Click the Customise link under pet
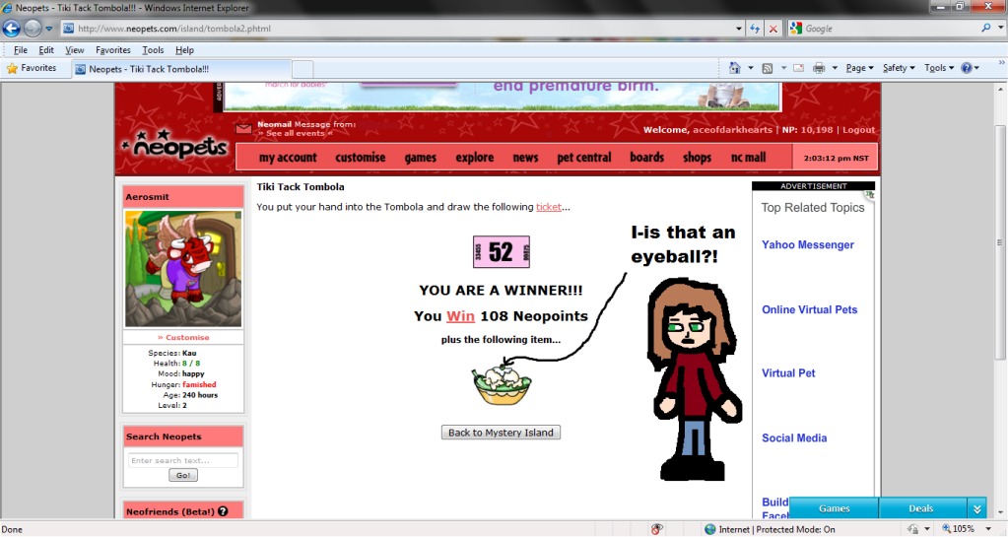This screenshot has width=1008, height=537. click(183, 337)
